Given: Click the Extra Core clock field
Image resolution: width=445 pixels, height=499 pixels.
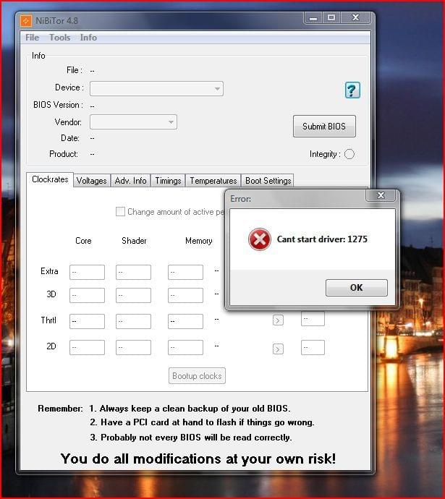Looking at the screenshot, I should [x=88, y=272].
